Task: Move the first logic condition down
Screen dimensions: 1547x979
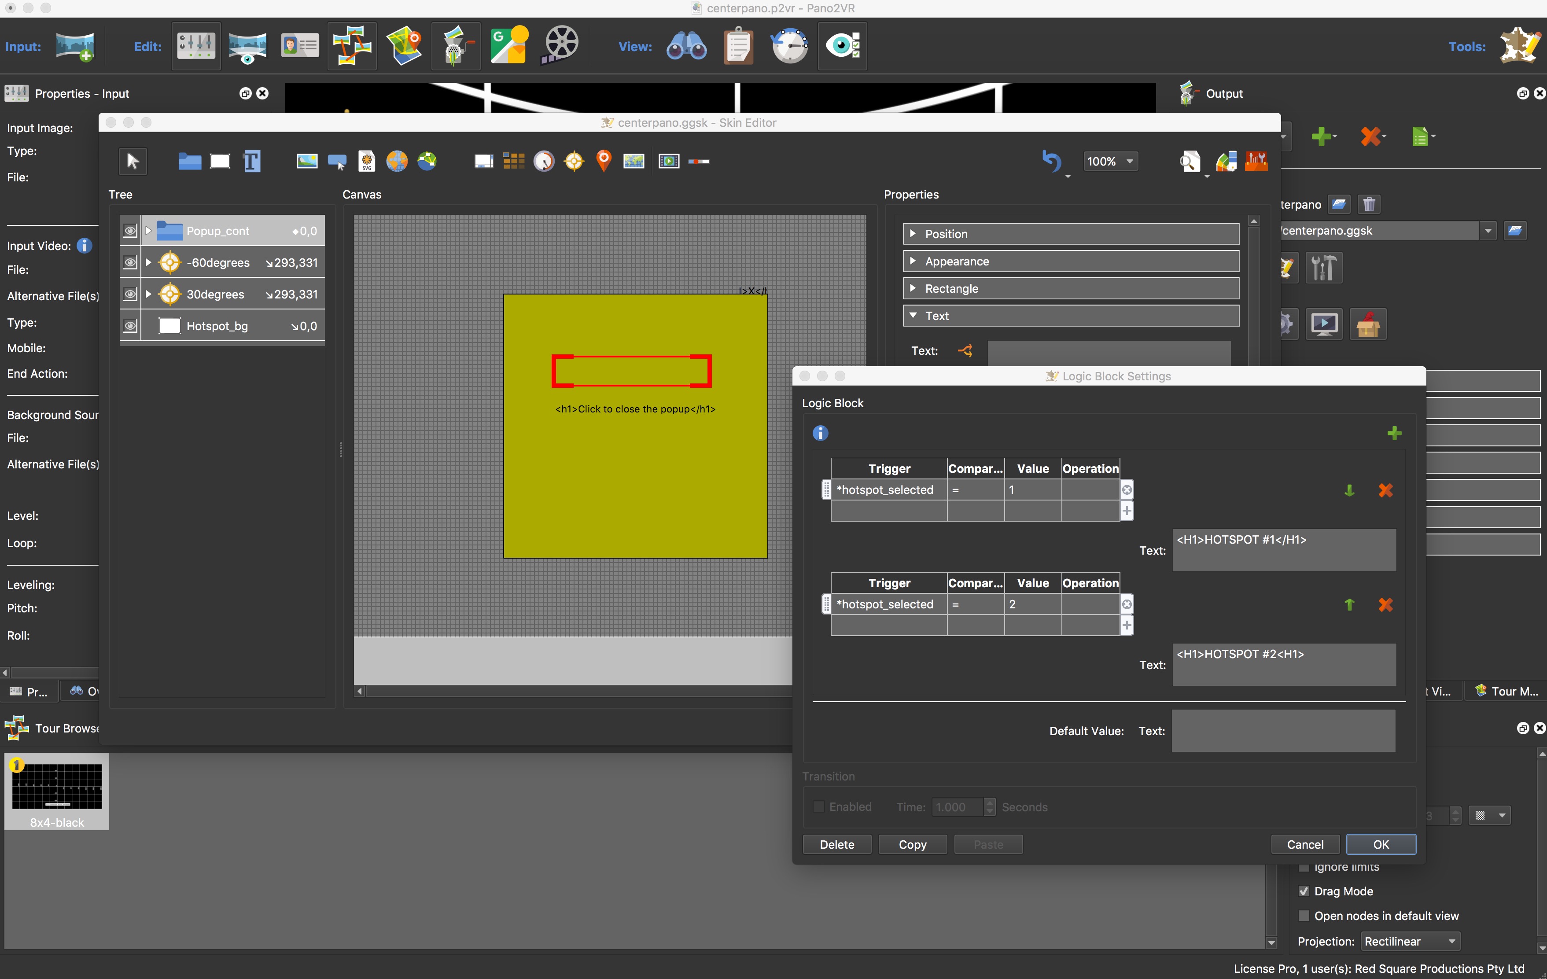Action: pos(1349,491)
